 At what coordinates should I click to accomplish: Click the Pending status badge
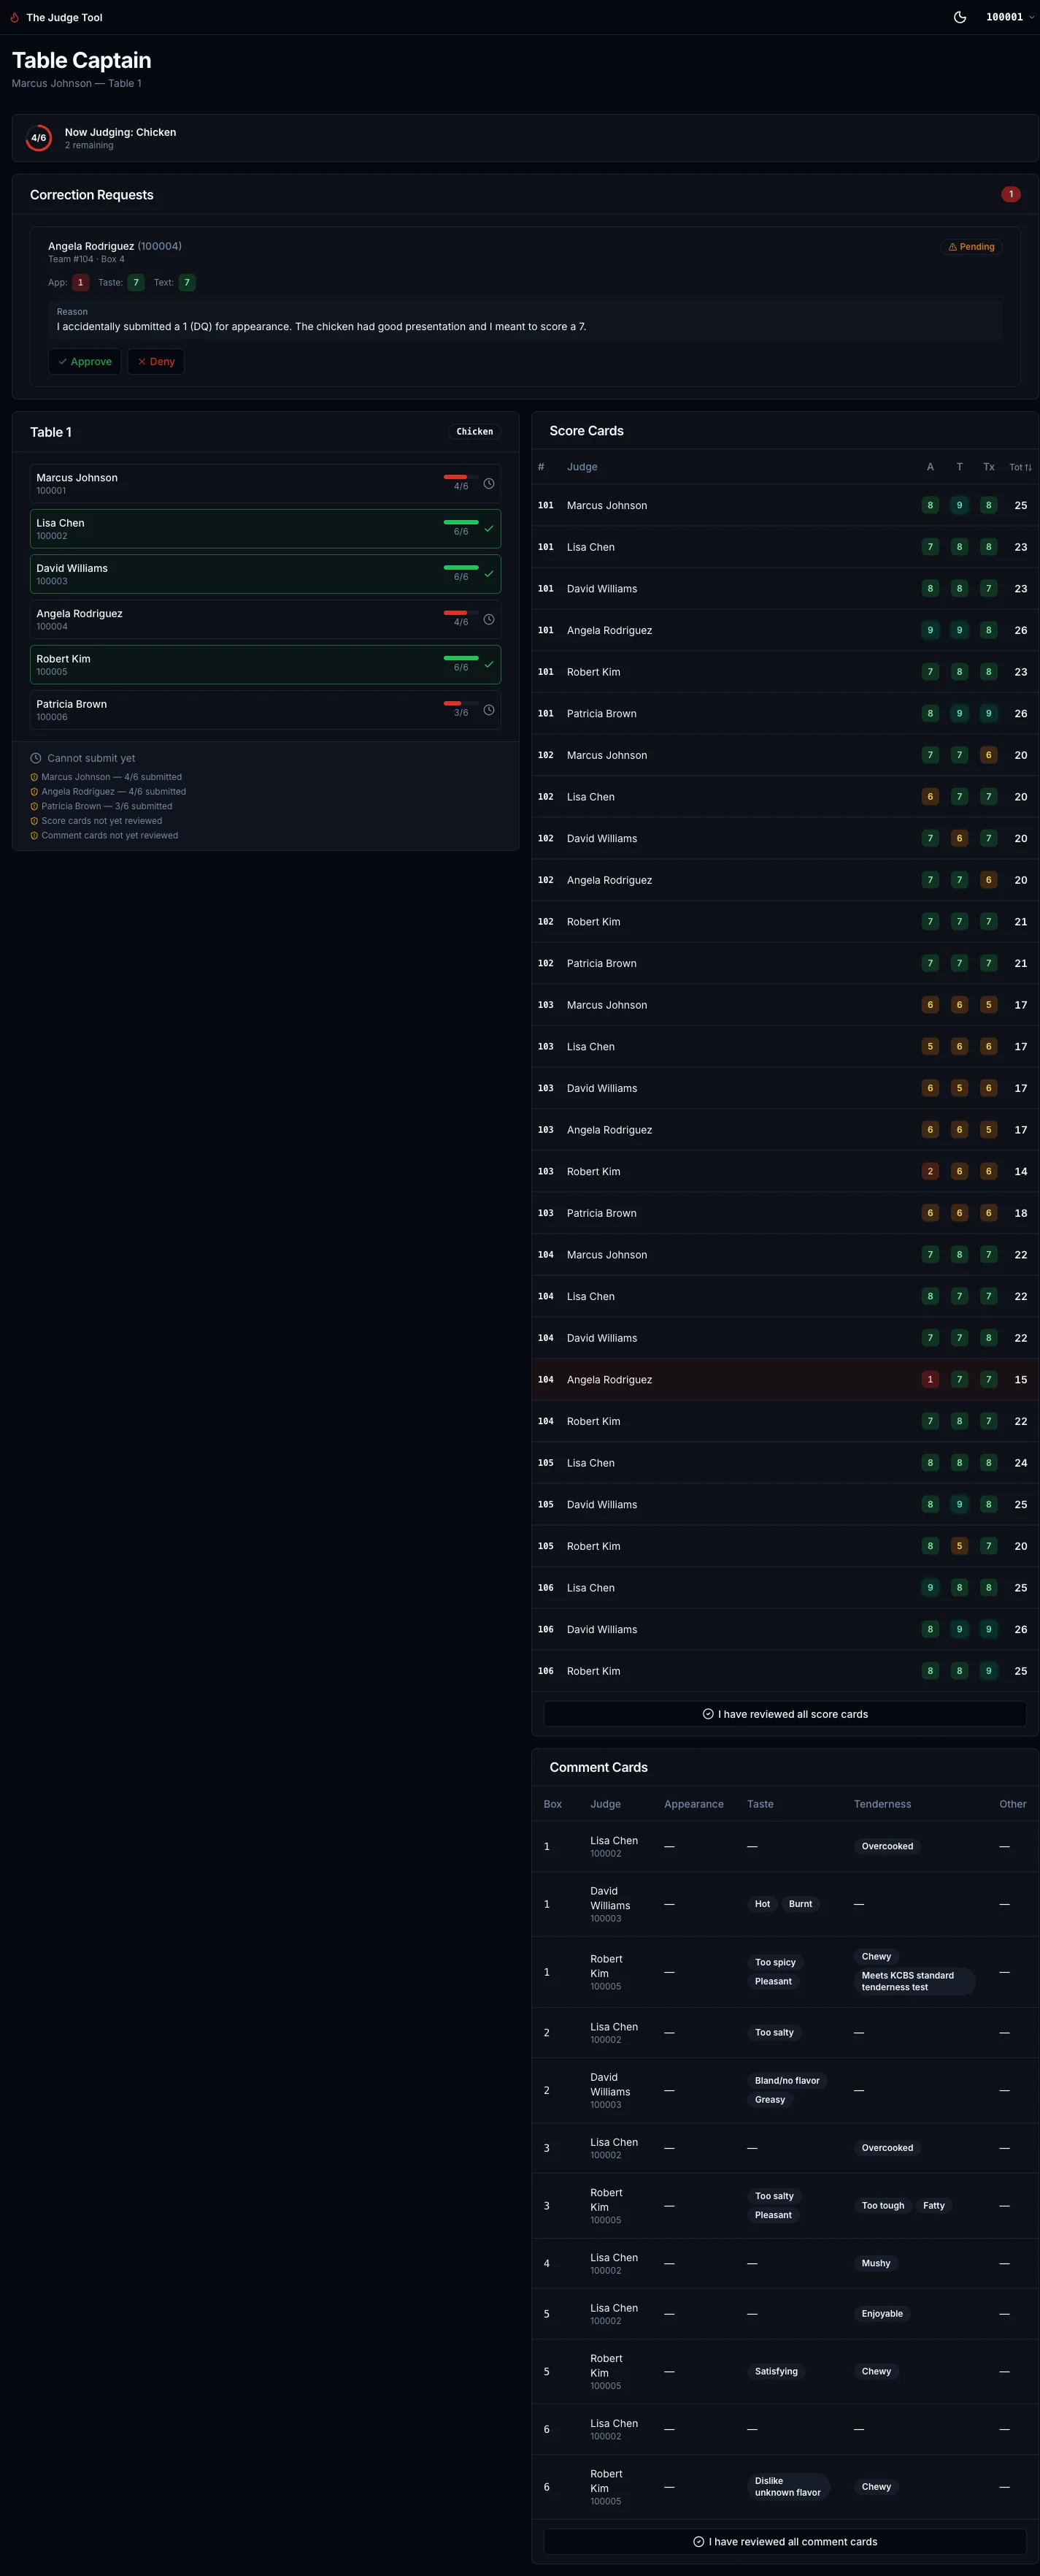point(971,247)
